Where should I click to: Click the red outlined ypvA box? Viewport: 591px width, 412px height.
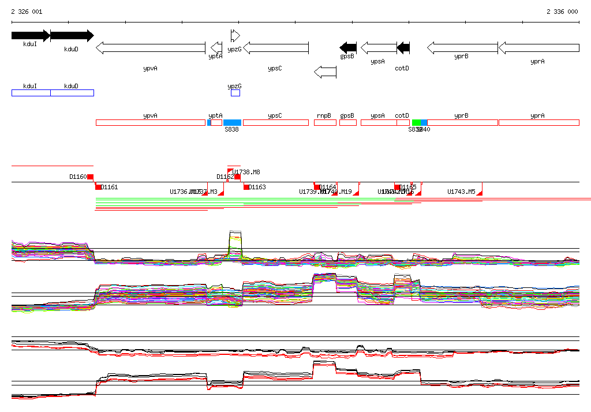click(151, 122)
